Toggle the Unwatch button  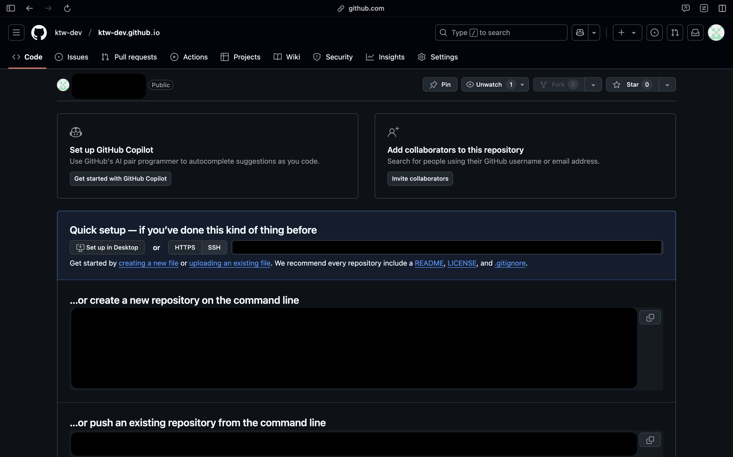pos(489,85)
